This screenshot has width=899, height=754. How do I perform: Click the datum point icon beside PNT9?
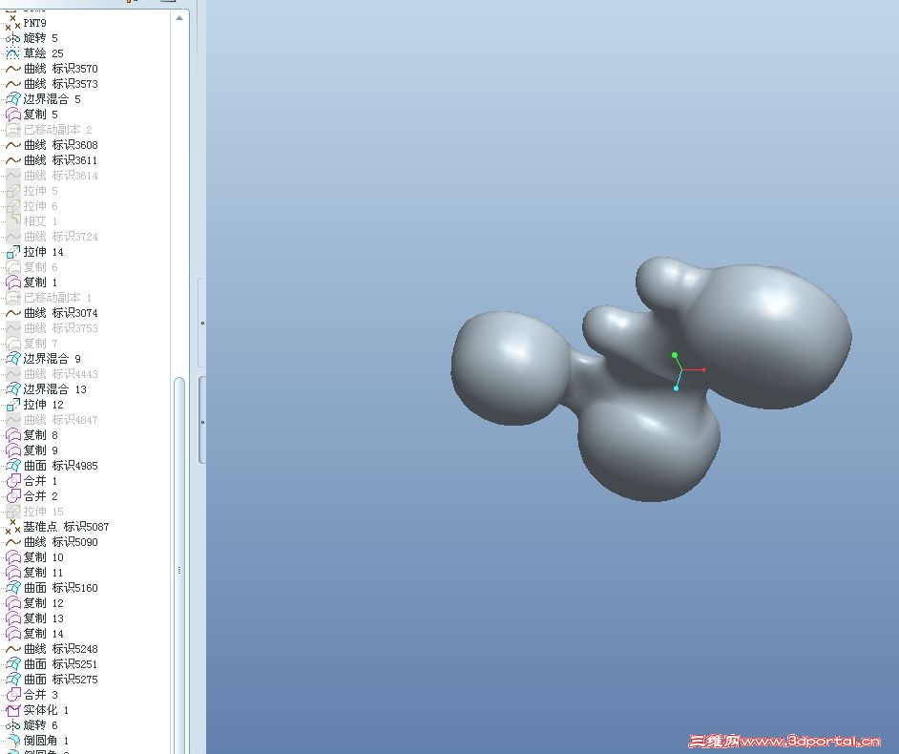pos(12,23)
